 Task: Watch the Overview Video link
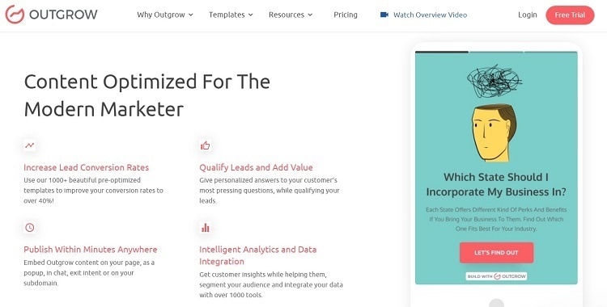pyautogui.click(x=430, y=15)
